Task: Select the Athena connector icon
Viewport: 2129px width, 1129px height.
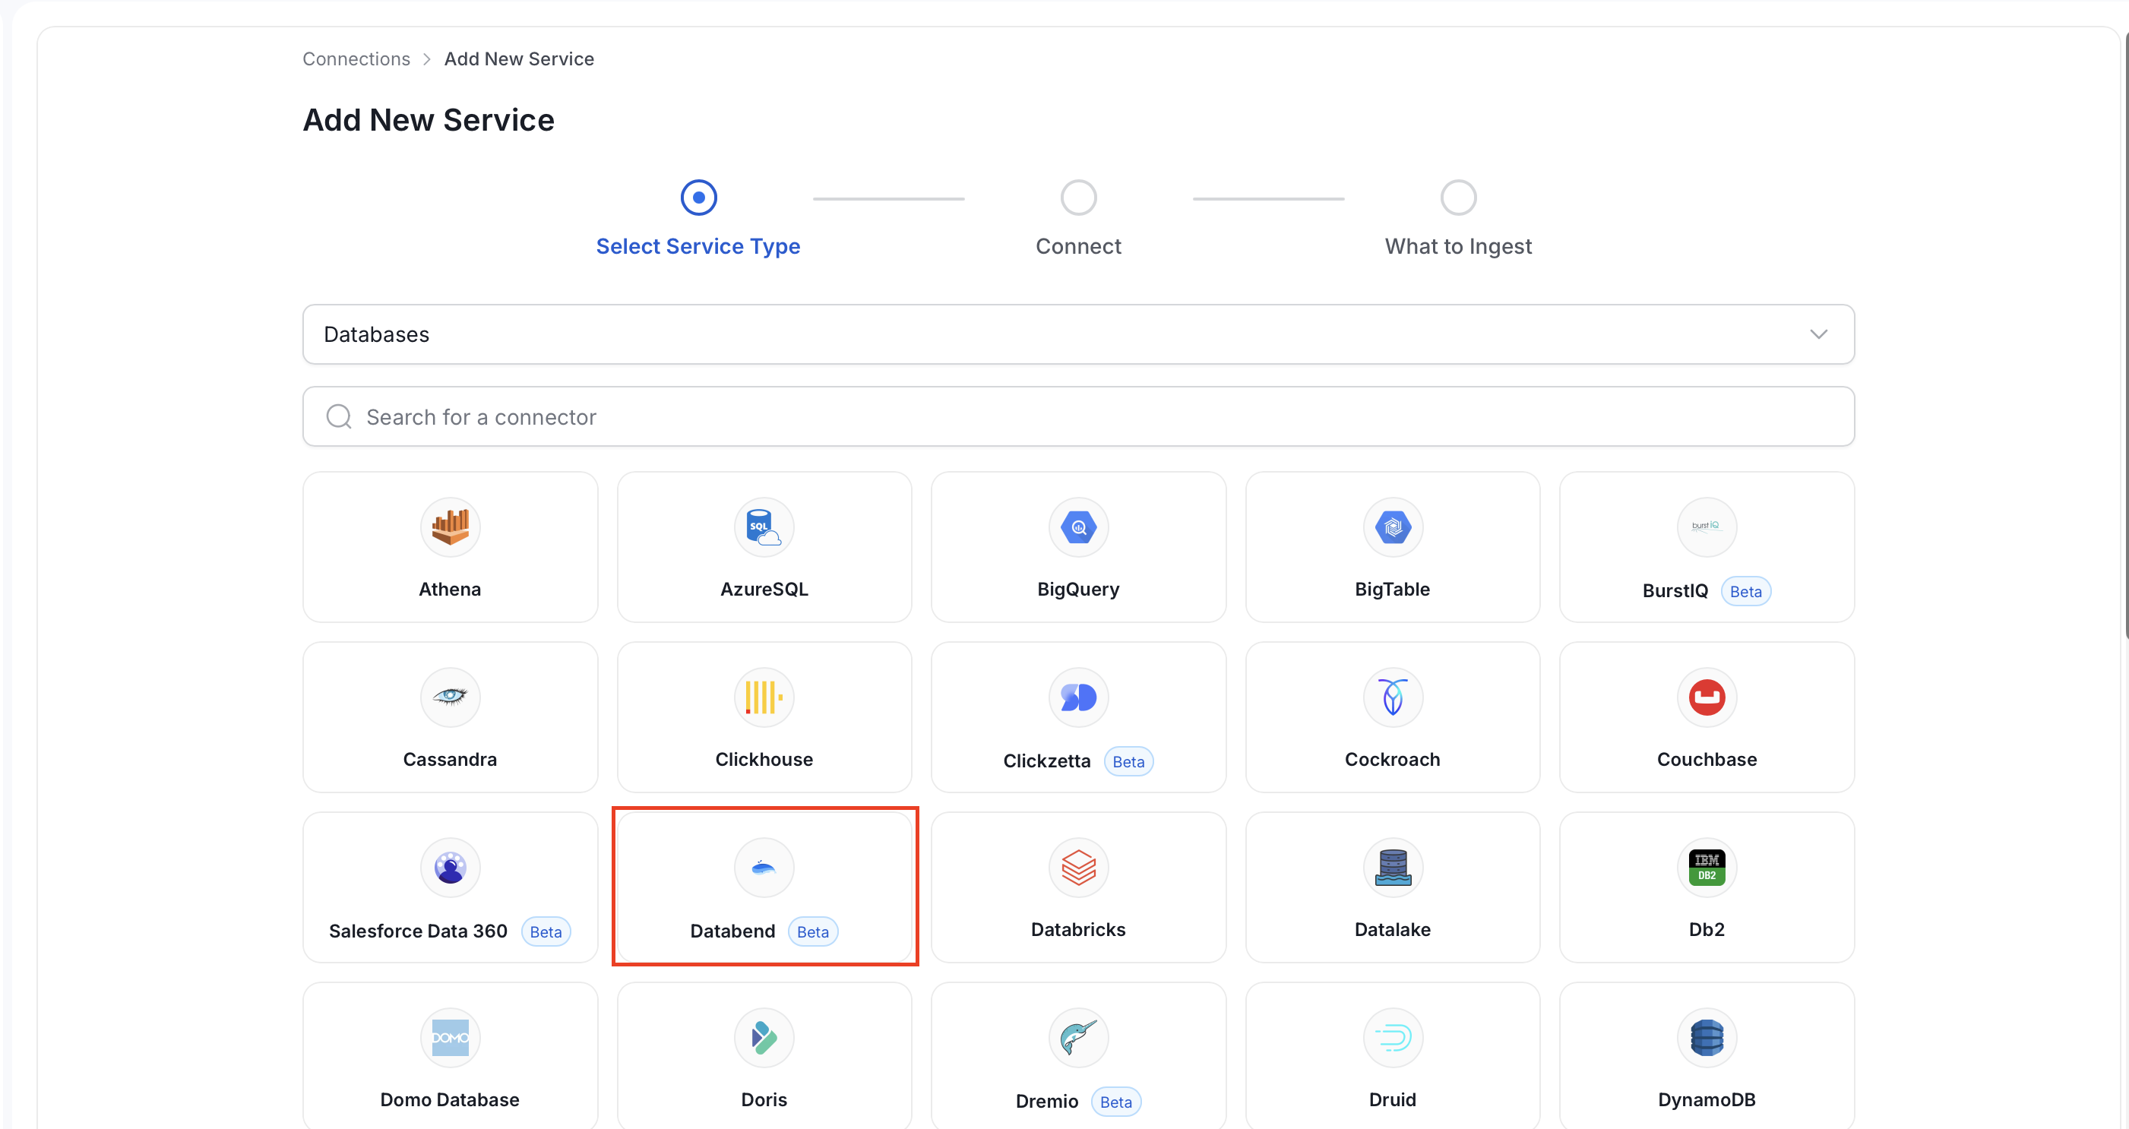Action: (x=450, y=527)
